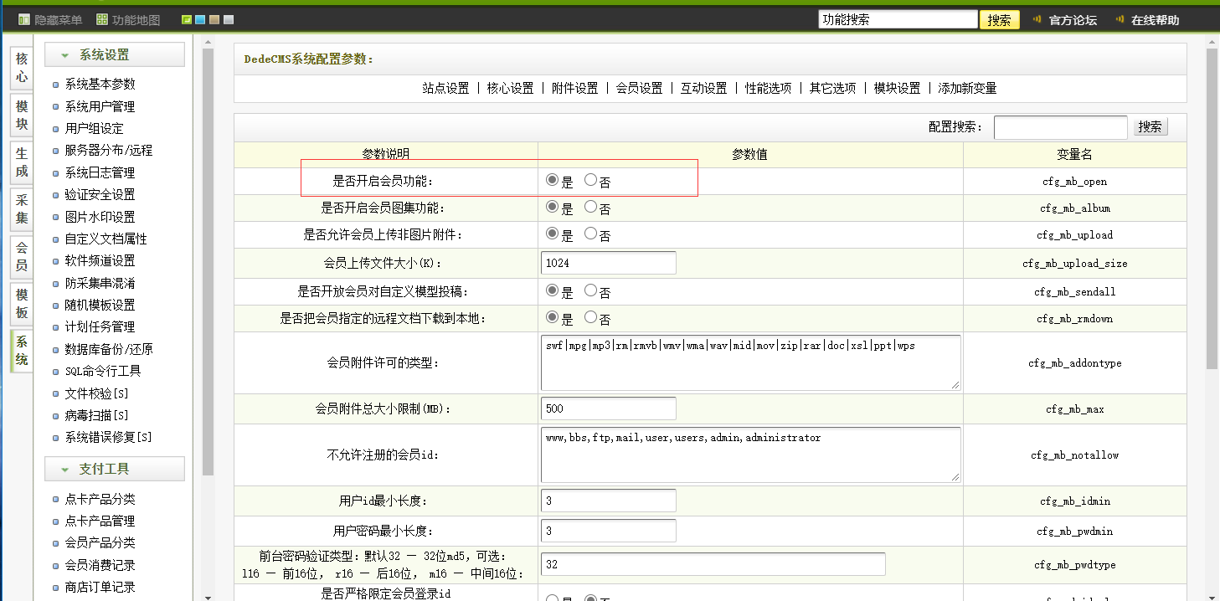Click the 隐藏菜单 hide menu icon
The height and width of the screenshot is (601, 1220).
tap(24, 19)
